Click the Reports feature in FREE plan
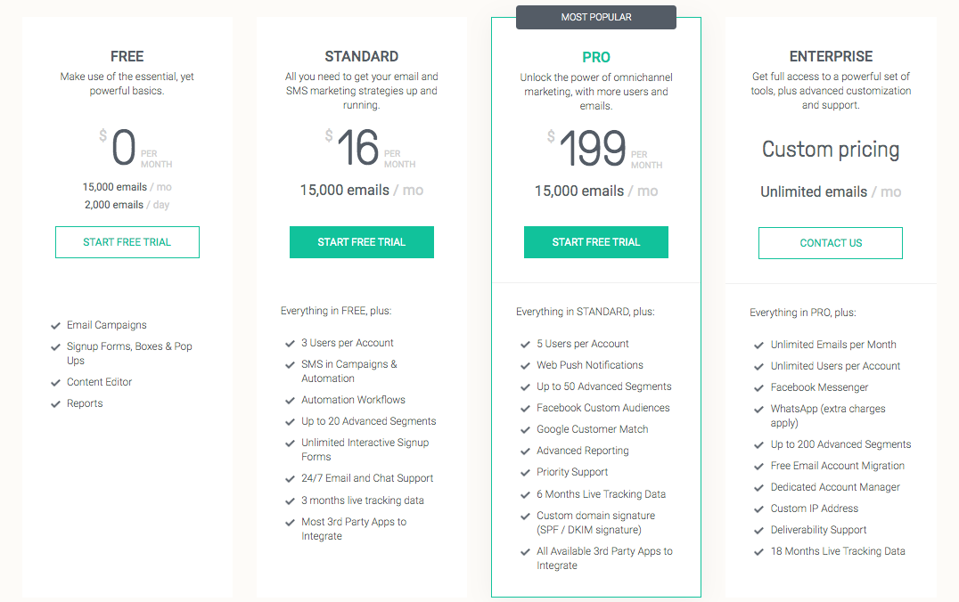Screen dimensions: 959x602 point(85,403)
